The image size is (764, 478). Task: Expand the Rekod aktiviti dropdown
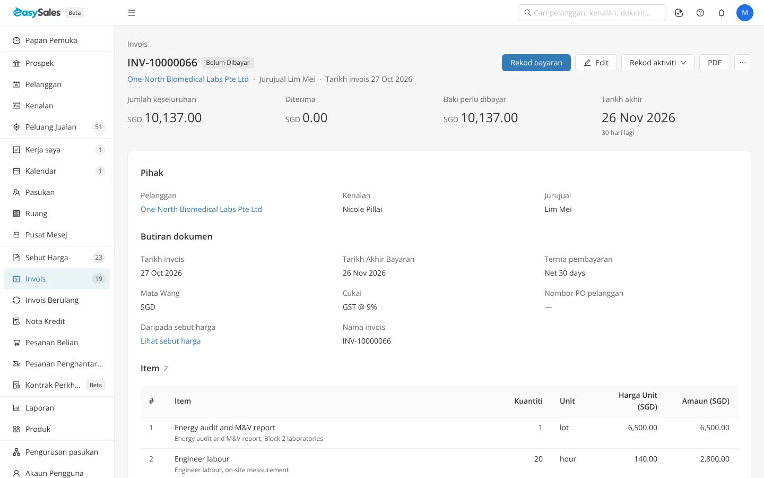click(x=658, y=63)
